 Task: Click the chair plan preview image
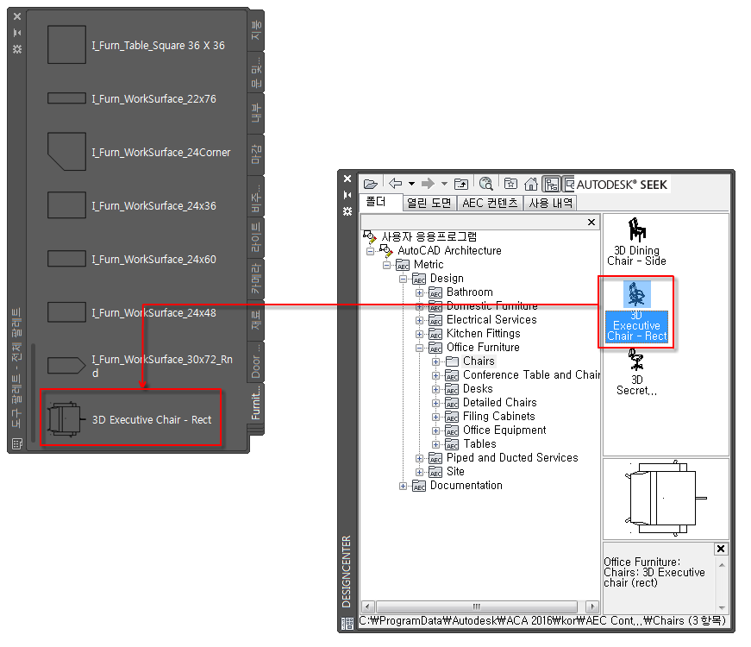click(x=666, y=499)
